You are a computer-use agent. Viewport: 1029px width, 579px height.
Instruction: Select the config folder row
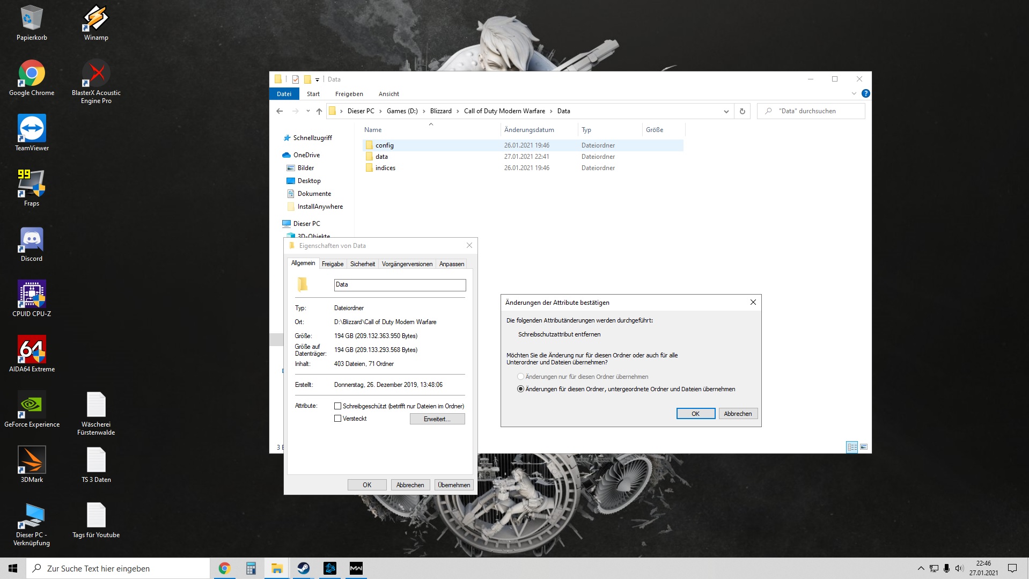pos(523,145)
